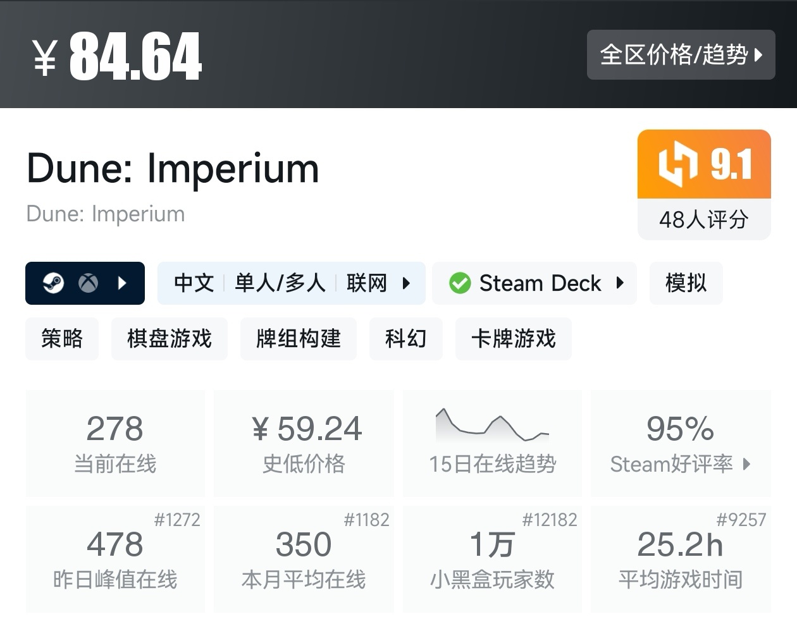
Task: View the 48人评分 rating count
Action: click(704, 220)
